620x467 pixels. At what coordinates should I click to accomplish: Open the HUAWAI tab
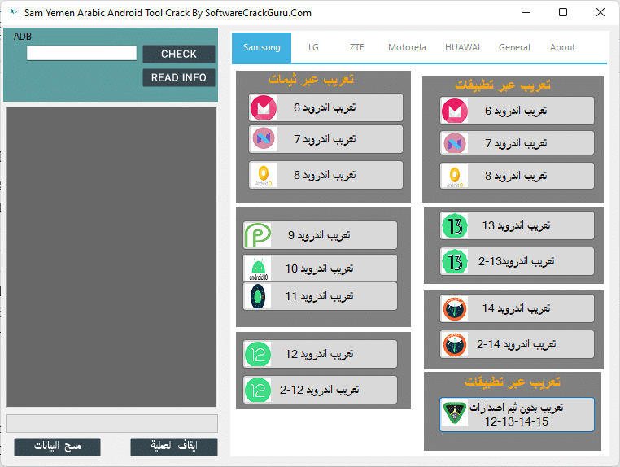462,47
